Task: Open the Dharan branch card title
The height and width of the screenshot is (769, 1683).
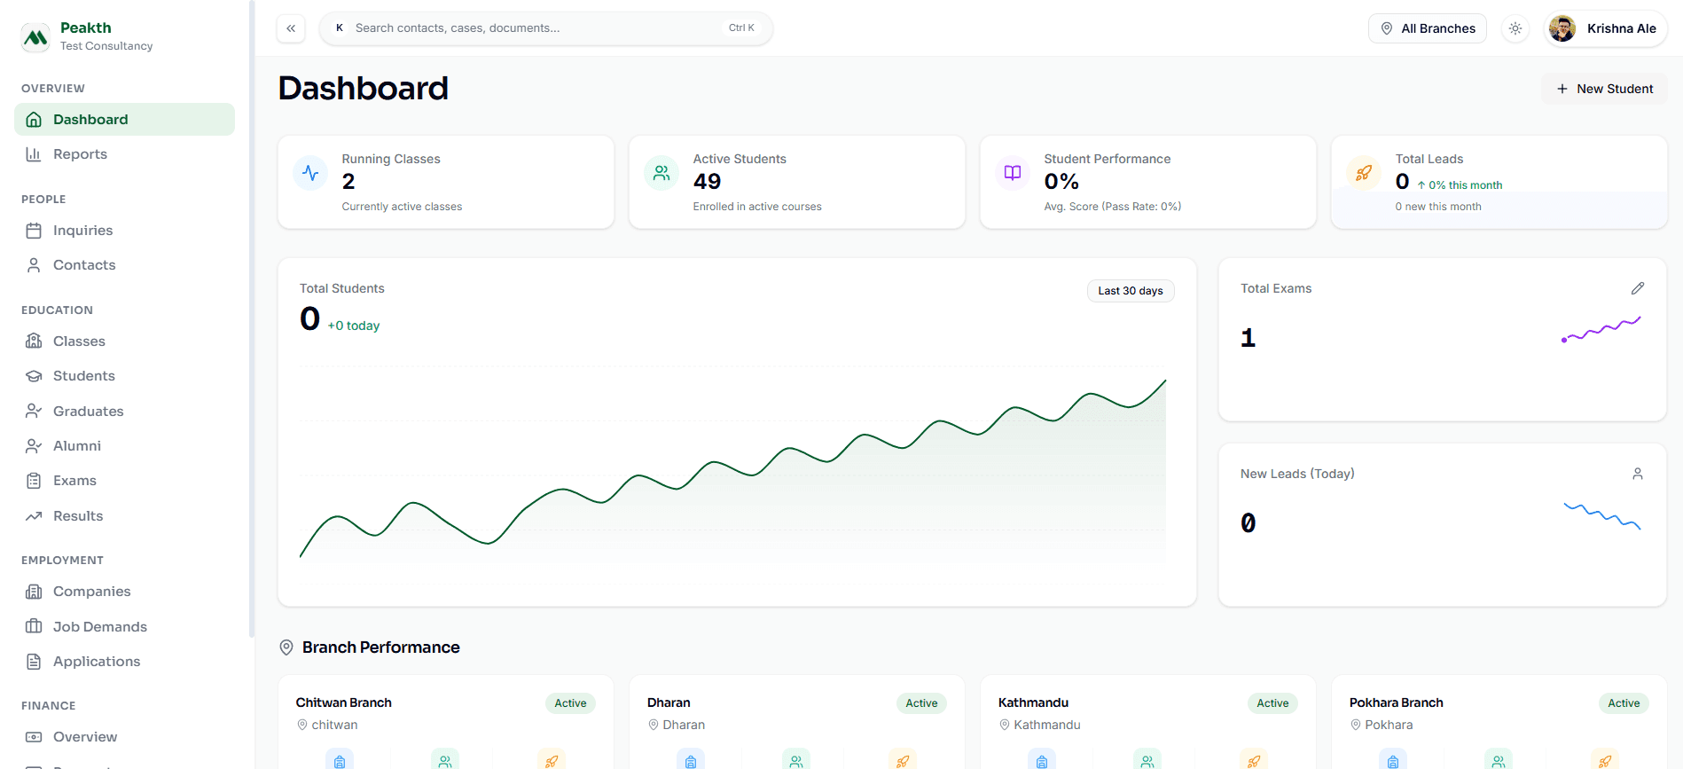Action: point(669,702)
